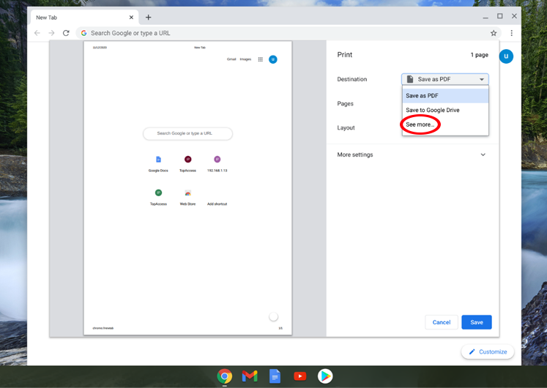Cancel the print dialog

click(x=442, y=322)
